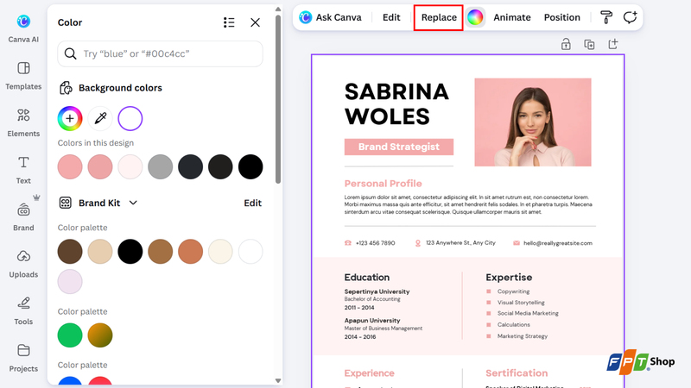Viewport: 691px width, 388px height.
Task: Open the Canva AI sidebar item
Action: point(23,28)
